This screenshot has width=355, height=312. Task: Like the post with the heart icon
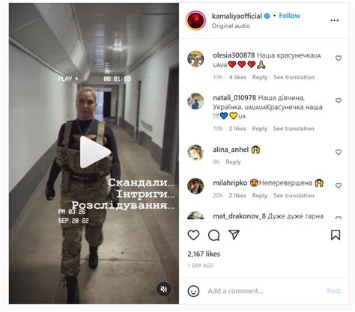[193, 235]
